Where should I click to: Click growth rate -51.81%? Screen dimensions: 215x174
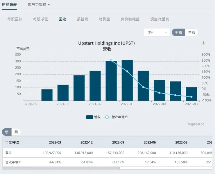[87, 162]
